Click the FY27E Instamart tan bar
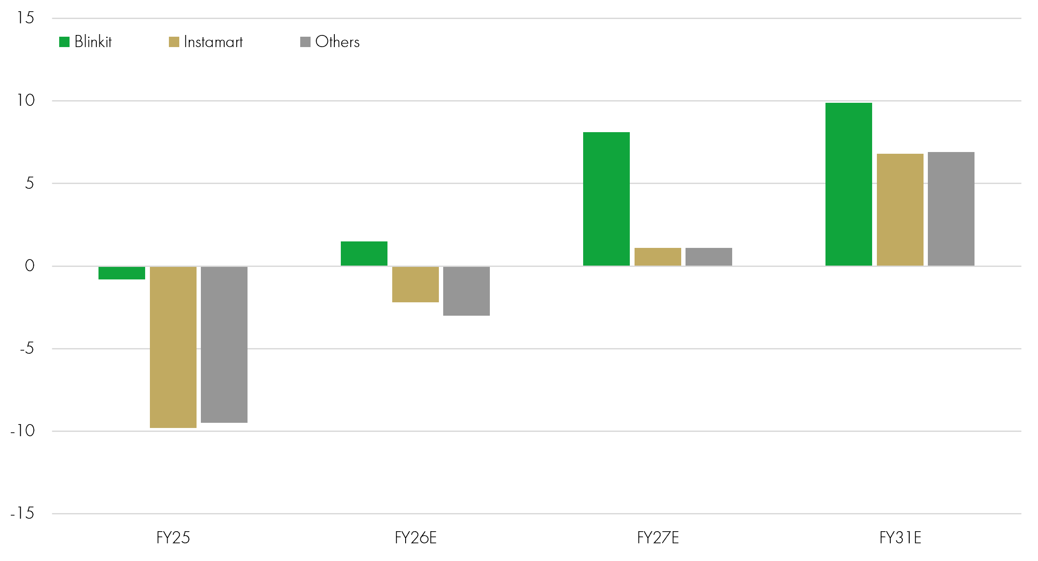Image resolution: width=1038 pixels, height=561 pixels. tap(658, 257)
